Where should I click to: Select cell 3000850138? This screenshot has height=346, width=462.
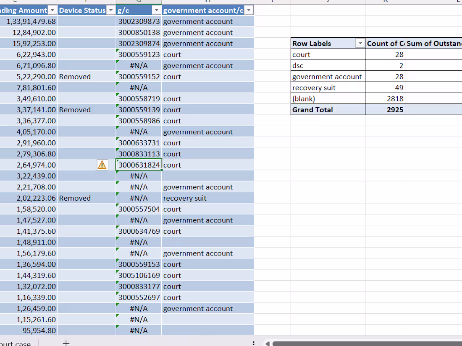coord(139,32)
